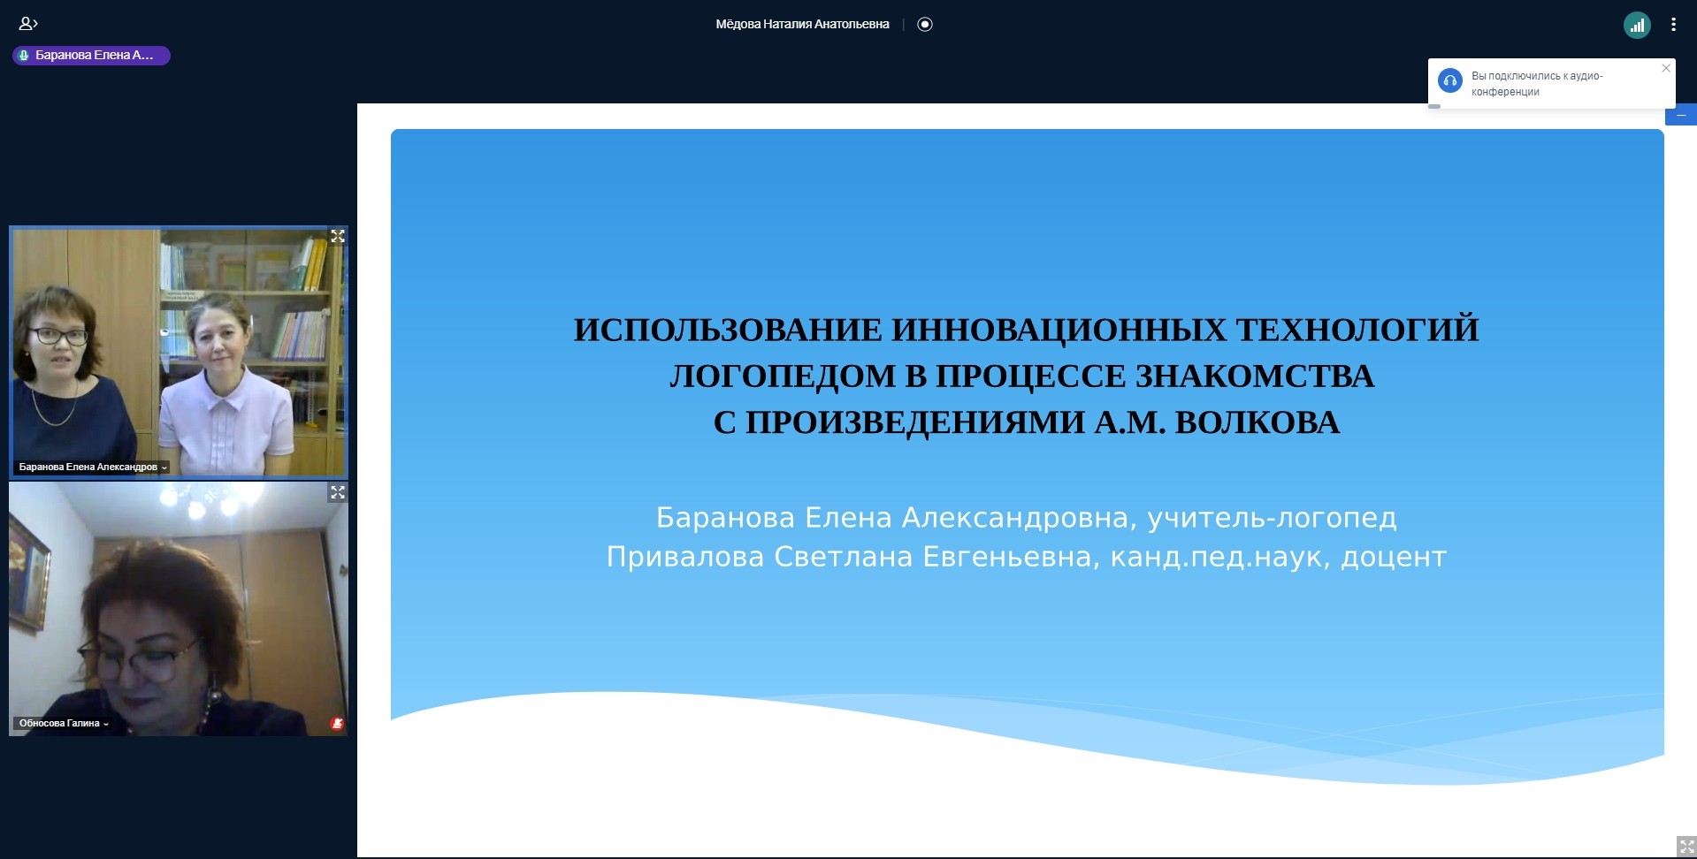Open the connection status signal icon
1697x859 pixels.
point(1637,26)
